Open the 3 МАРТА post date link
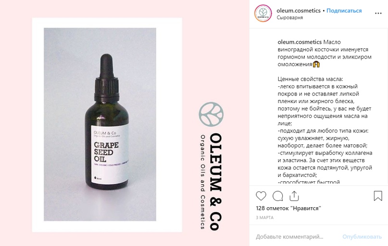388x246 pixels. [264, 218]
